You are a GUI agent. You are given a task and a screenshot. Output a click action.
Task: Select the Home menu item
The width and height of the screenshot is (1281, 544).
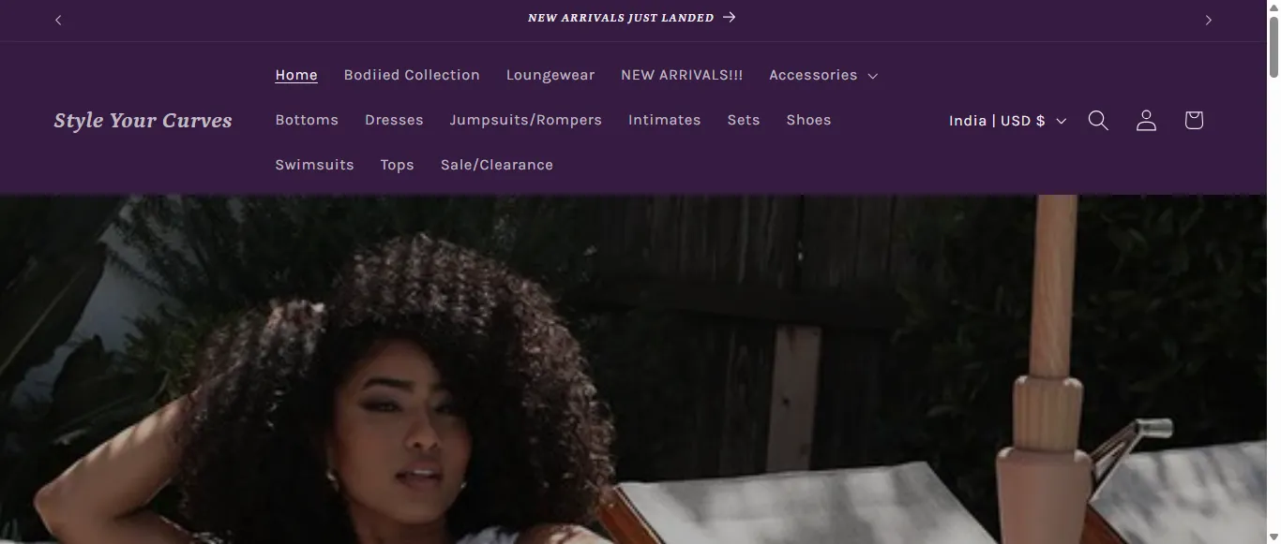point(296,75)
